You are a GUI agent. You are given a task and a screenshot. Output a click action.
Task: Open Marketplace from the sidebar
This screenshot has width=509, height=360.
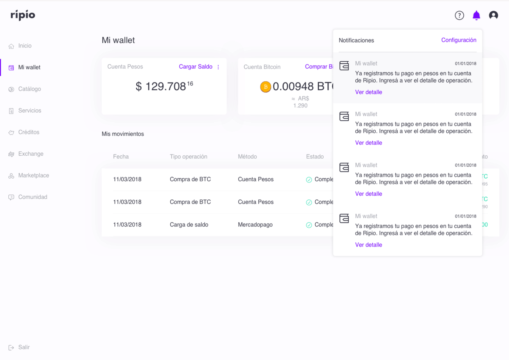(34, 175)
